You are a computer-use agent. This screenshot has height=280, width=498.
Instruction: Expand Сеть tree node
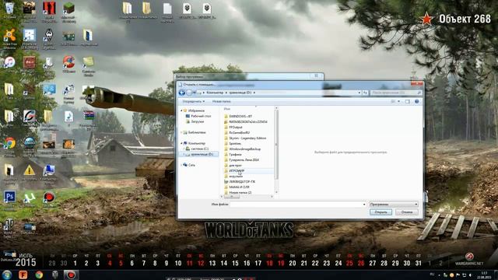pos(181,165)
